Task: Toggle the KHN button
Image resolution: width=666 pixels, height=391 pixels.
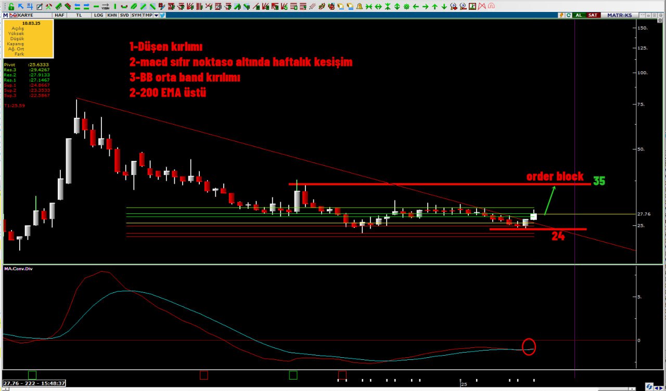Action: click(x=111, y=15)
